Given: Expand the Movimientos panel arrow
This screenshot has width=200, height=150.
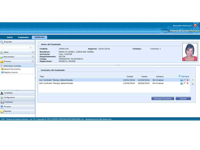Looking at the screenshot, I should [33, 57].
